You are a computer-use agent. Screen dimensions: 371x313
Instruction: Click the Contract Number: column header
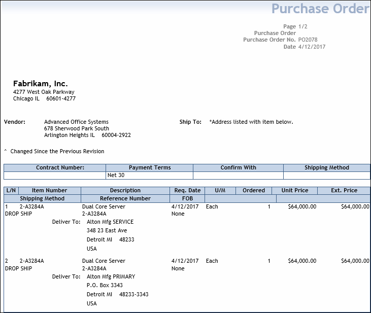click(55, 168)
